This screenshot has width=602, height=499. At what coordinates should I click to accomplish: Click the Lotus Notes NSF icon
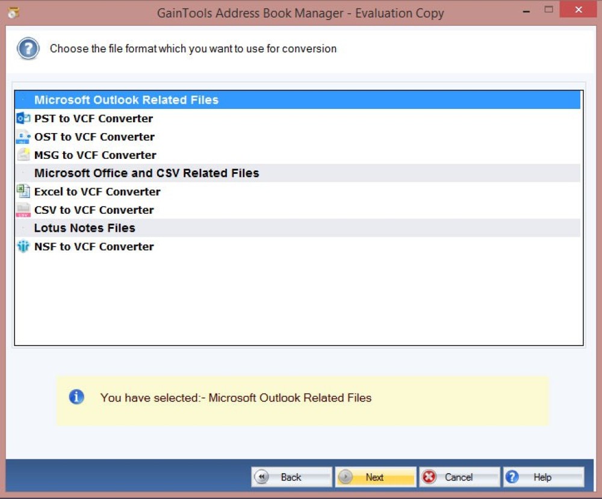point(23,247)
